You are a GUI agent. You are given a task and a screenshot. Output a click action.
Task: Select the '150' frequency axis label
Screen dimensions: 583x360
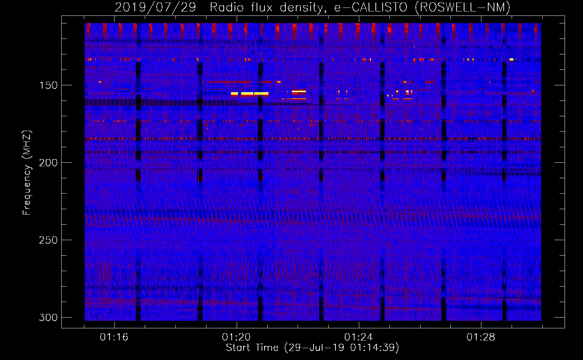pyautogui.click(x=48, y=85)
